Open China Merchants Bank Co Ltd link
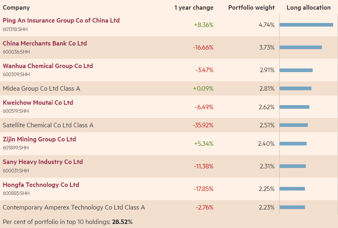Viewport: 338px width, 228px height. [45, 44]
